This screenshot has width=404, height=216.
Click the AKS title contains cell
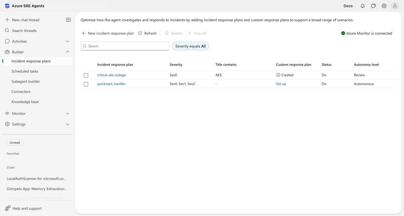[218, 75]
